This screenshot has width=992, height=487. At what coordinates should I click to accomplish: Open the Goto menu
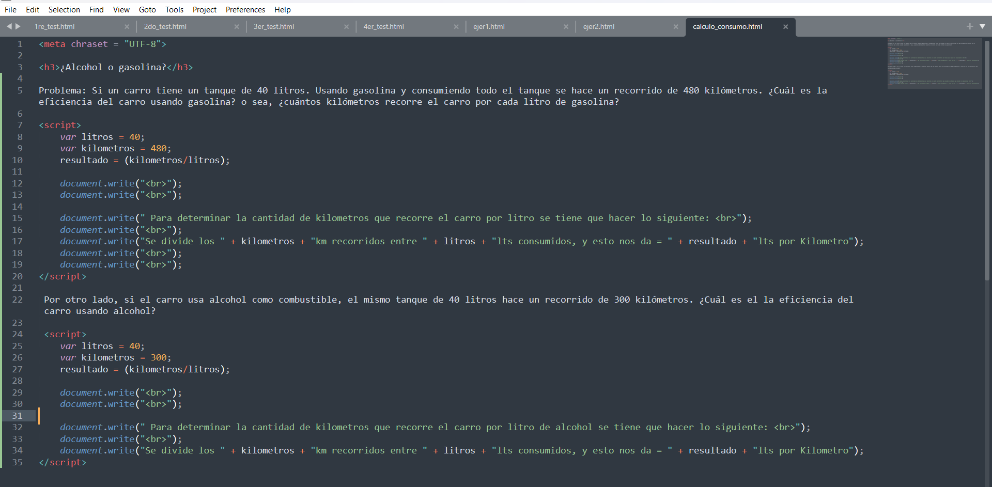tap(147, 9)
